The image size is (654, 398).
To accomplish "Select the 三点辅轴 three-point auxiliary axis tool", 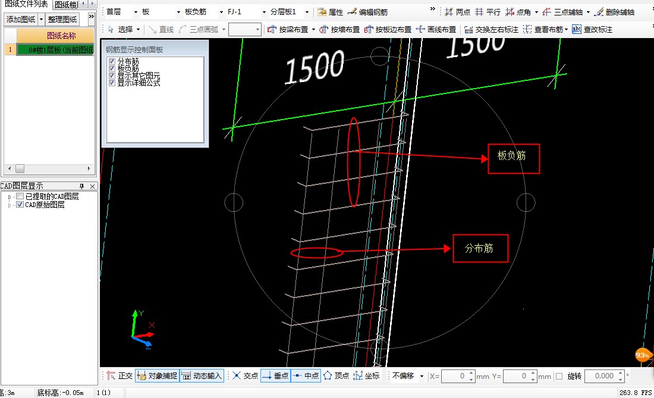I will point(562,12).
